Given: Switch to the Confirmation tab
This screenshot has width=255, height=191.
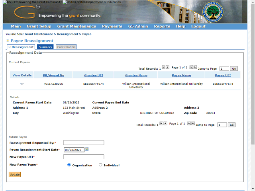Looking at the screenshot, I should tap(66, 47).
